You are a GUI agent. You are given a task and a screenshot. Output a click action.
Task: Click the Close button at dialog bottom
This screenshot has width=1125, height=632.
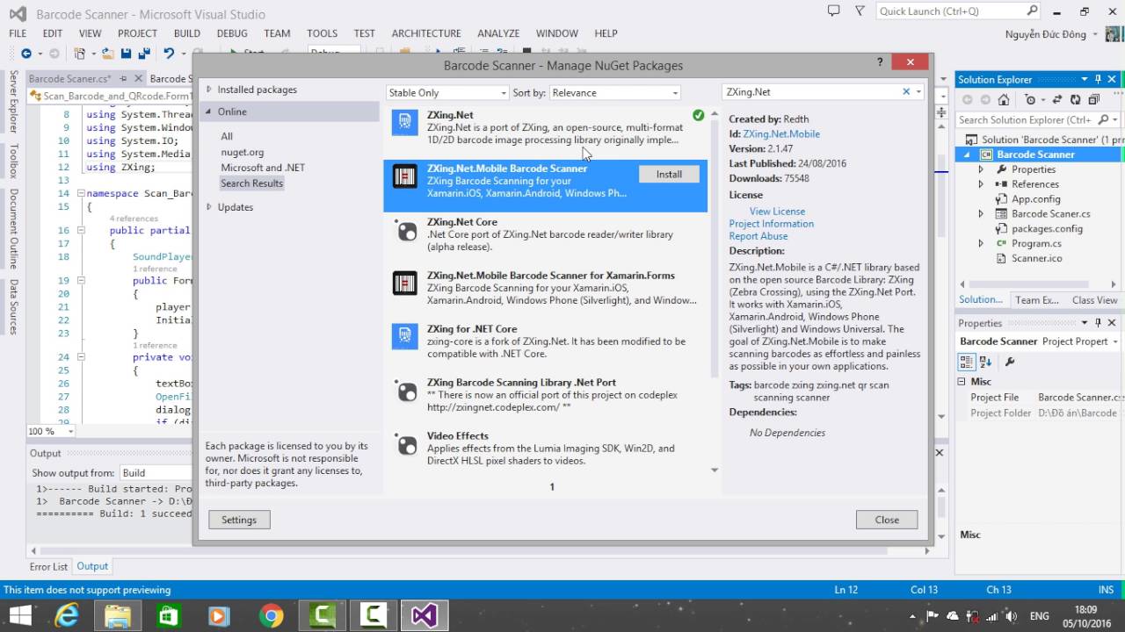pyautogui.click(x=887, y=520)
